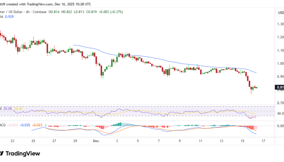Viewport: 284px width, 162px height.
Task: Click the 15 date label on time axis
Action: 241,141
